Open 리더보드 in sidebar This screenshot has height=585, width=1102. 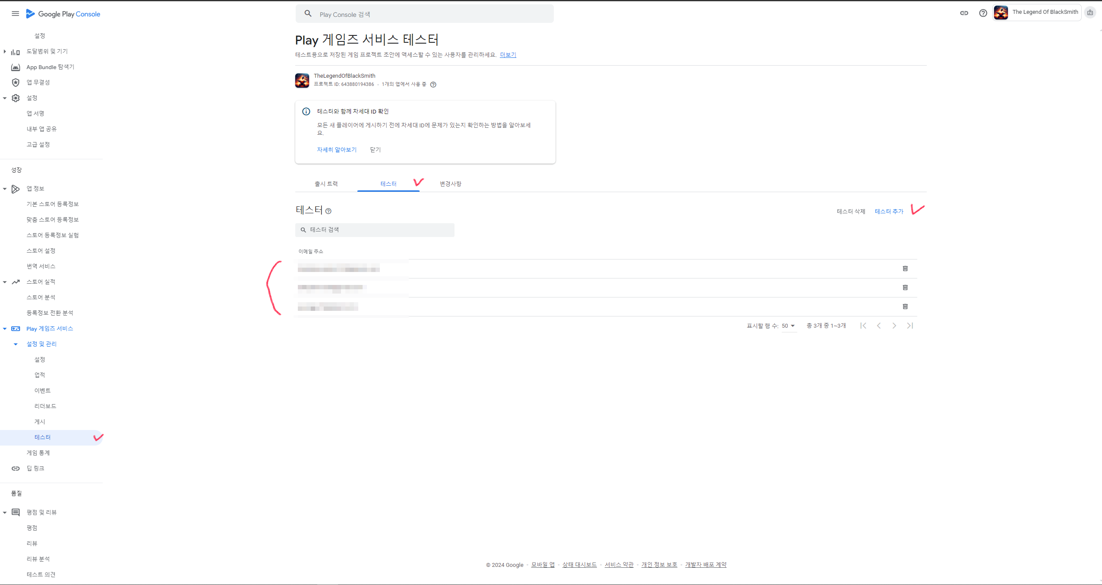pyautogui.click(x=45, y=406)
